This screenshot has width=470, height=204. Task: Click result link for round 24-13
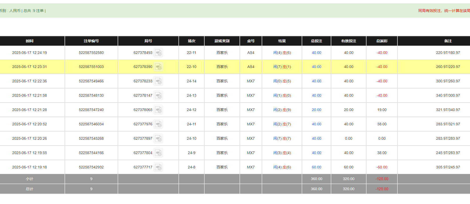click(x=282, y=96)
